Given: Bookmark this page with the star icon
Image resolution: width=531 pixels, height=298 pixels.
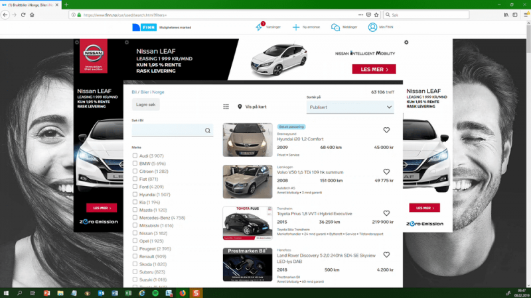Looking at the screenshot, I should (376, 15).
